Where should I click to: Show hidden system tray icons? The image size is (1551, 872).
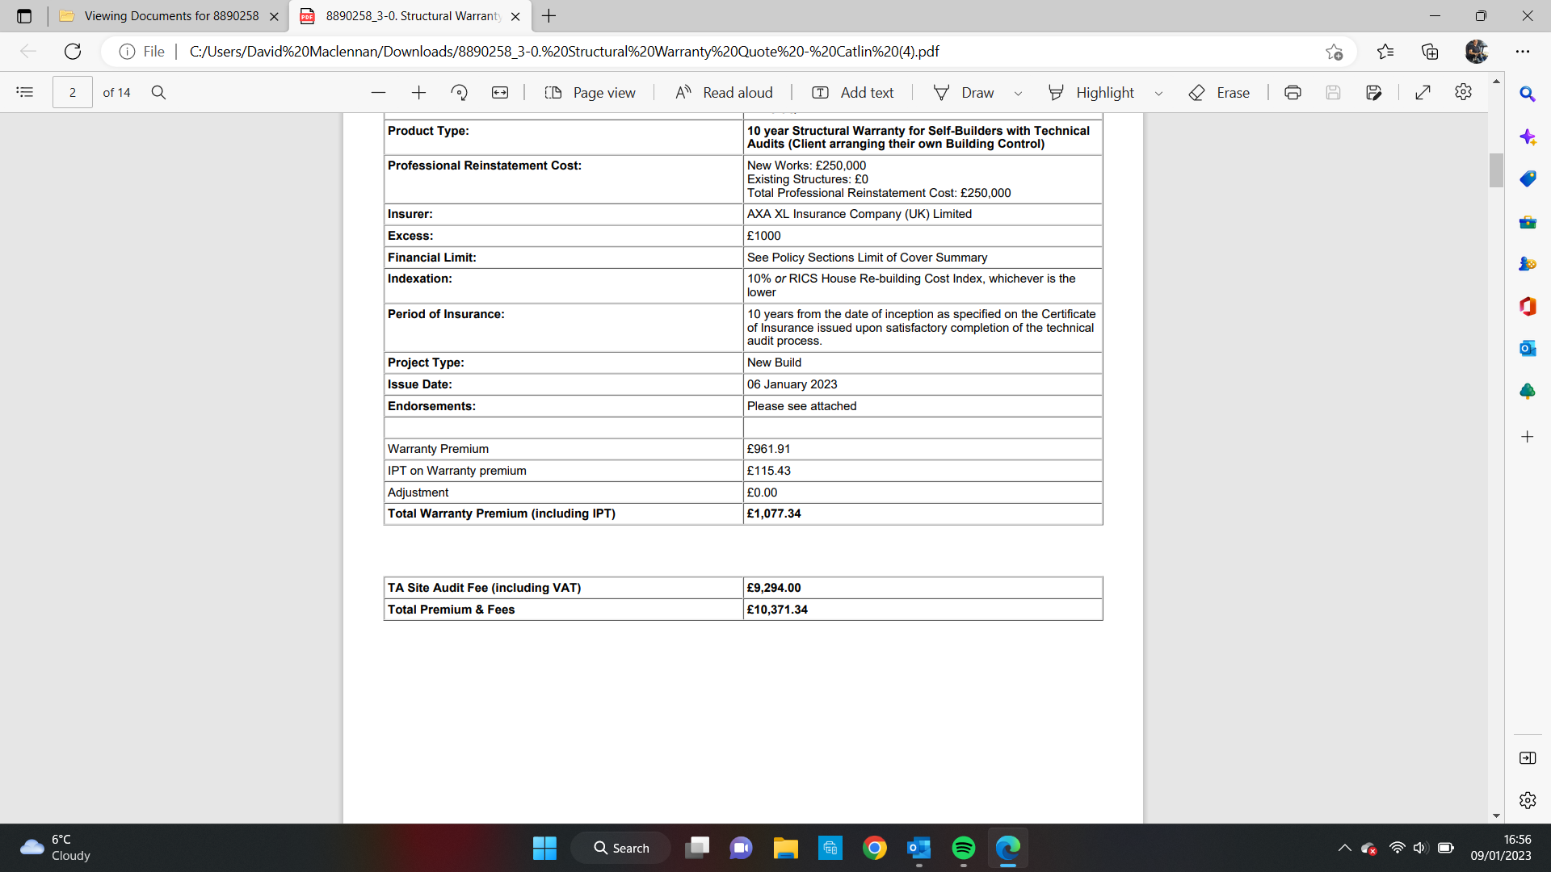(x=1344, y=848)
